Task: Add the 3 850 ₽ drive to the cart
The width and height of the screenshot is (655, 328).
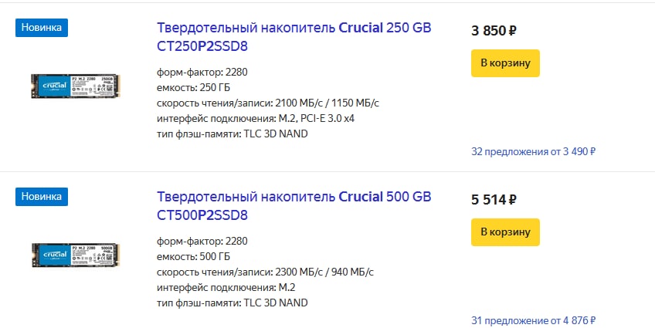Action: click(505, 63)
